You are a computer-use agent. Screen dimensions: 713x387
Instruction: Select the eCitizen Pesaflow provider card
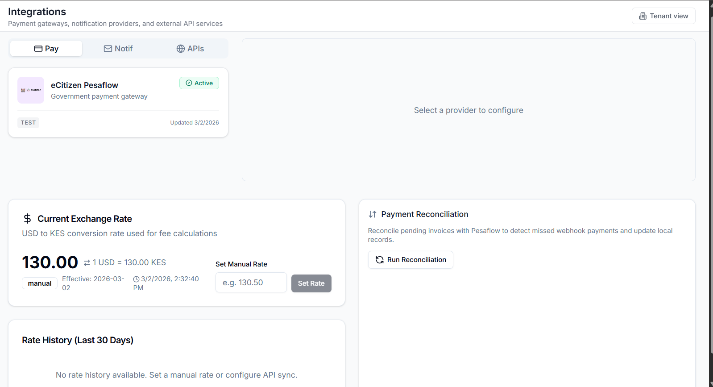click(118, 103)
